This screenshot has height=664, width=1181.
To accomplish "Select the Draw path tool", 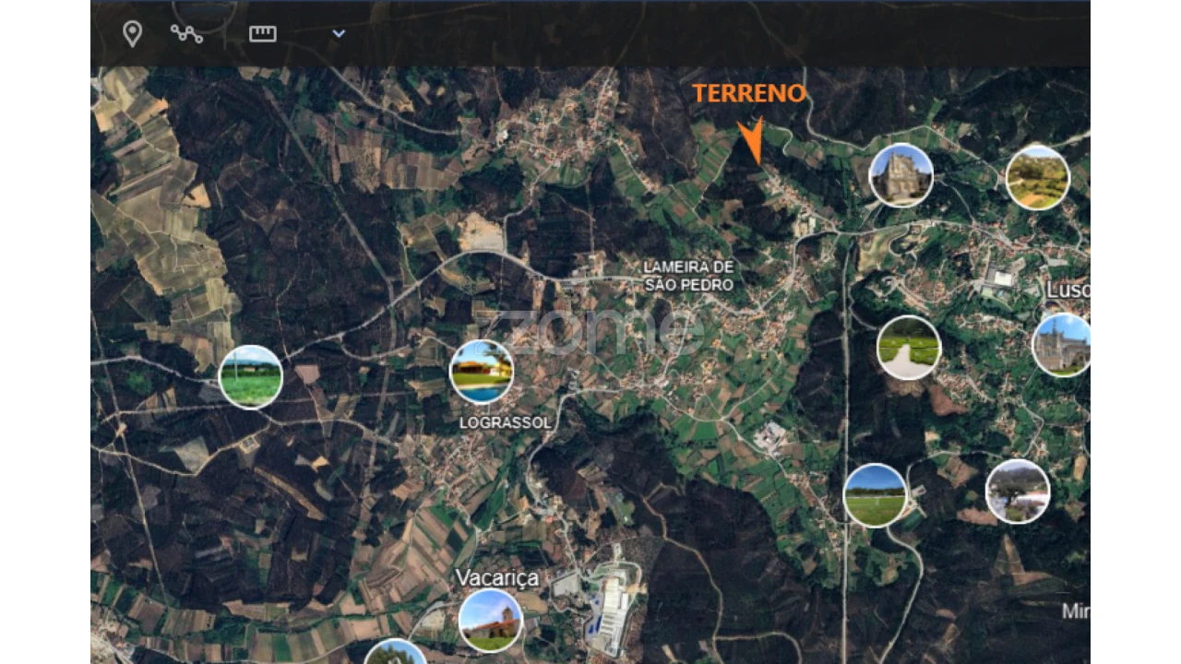I will pyautogui.click(x=186, y=34).
